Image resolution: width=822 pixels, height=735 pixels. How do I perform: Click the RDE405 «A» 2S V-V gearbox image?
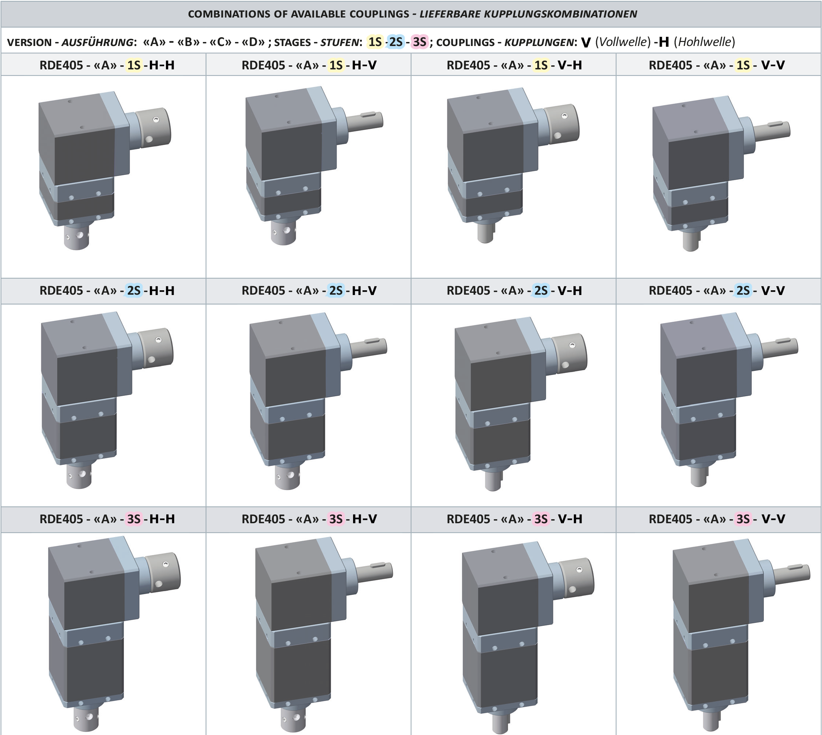(730, 399)
